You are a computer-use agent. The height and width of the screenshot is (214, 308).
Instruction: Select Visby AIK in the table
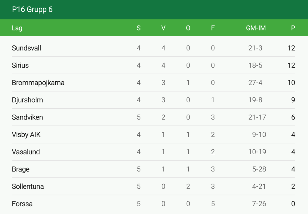pos(26,135)
